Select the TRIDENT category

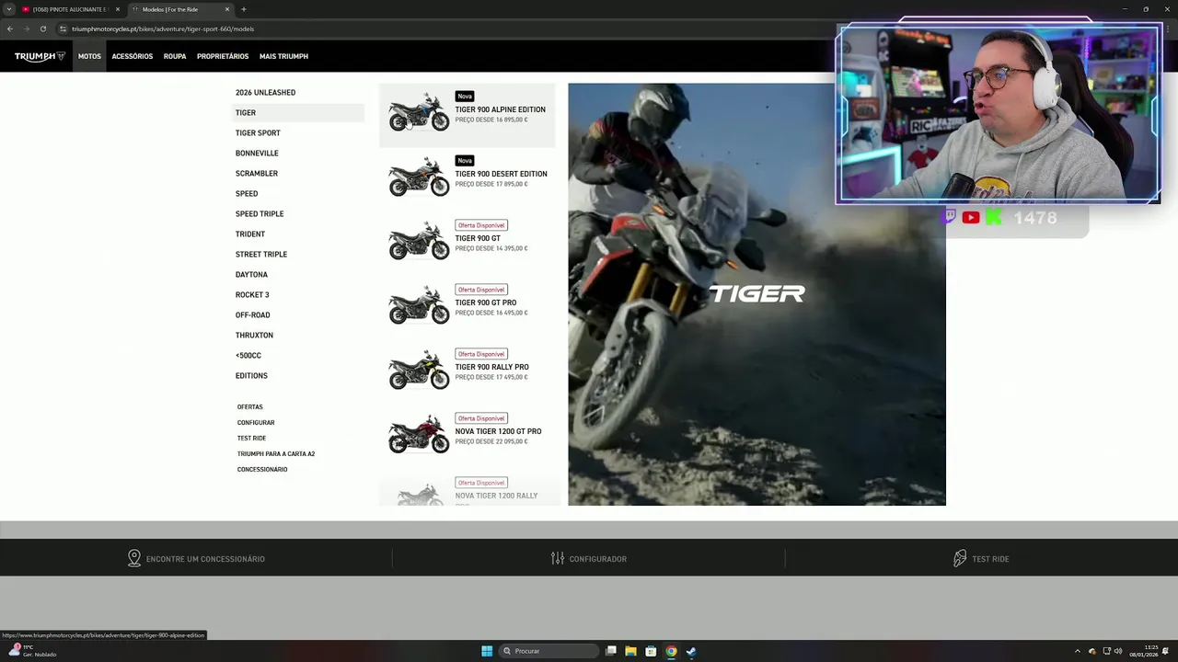tap(250, 234)
